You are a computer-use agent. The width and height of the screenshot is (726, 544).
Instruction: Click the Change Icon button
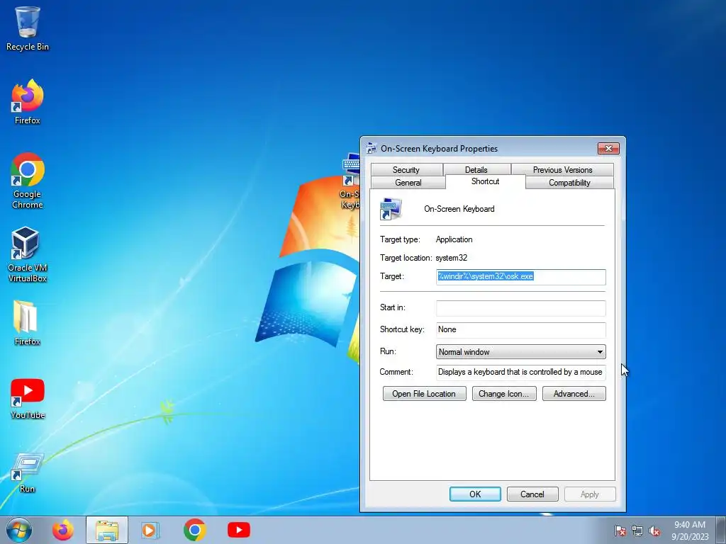click(x=504, y=394)
